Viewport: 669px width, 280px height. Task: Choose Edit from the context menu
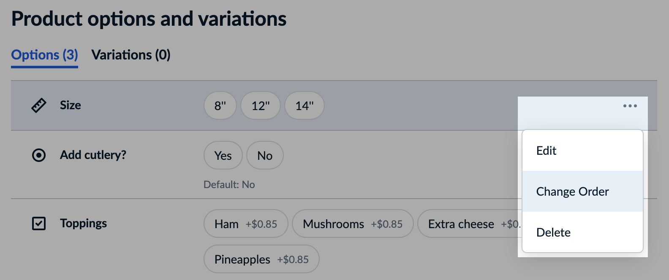point(546,151)
